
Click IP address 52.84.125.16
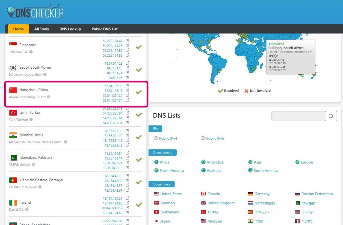pyautogui.click(x=113, y=91)
